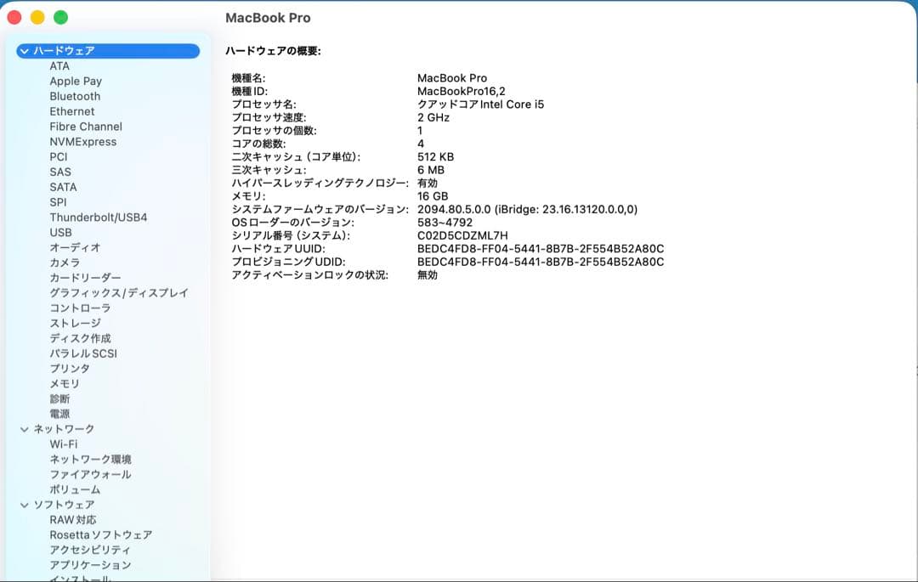Select the SAS entry
Viewport: 918px width, 582px height.
60,172
